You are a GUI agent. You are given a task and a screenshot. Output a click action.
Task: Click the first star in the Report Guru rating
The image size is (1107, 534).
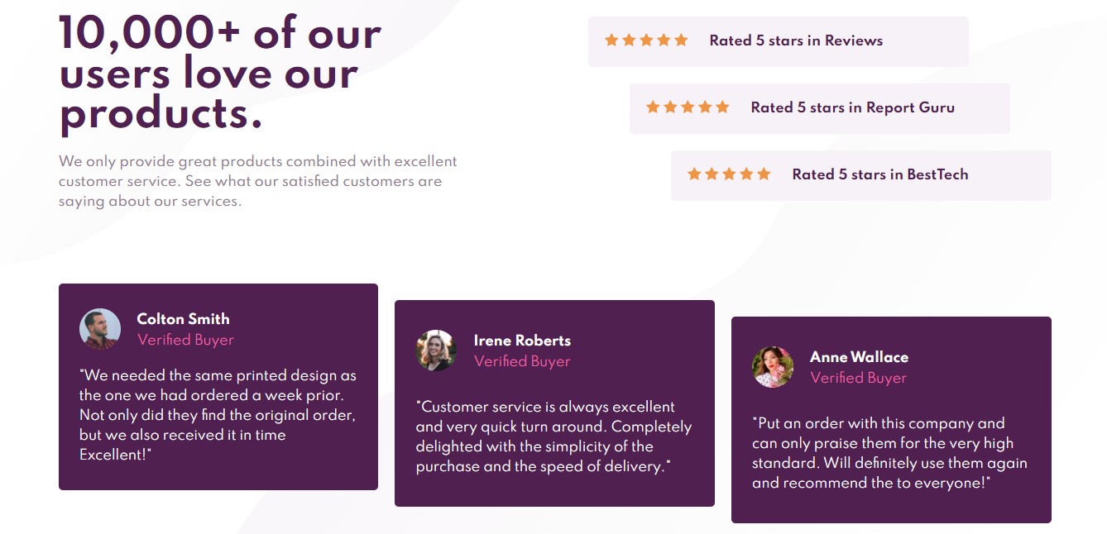(653, 107)
